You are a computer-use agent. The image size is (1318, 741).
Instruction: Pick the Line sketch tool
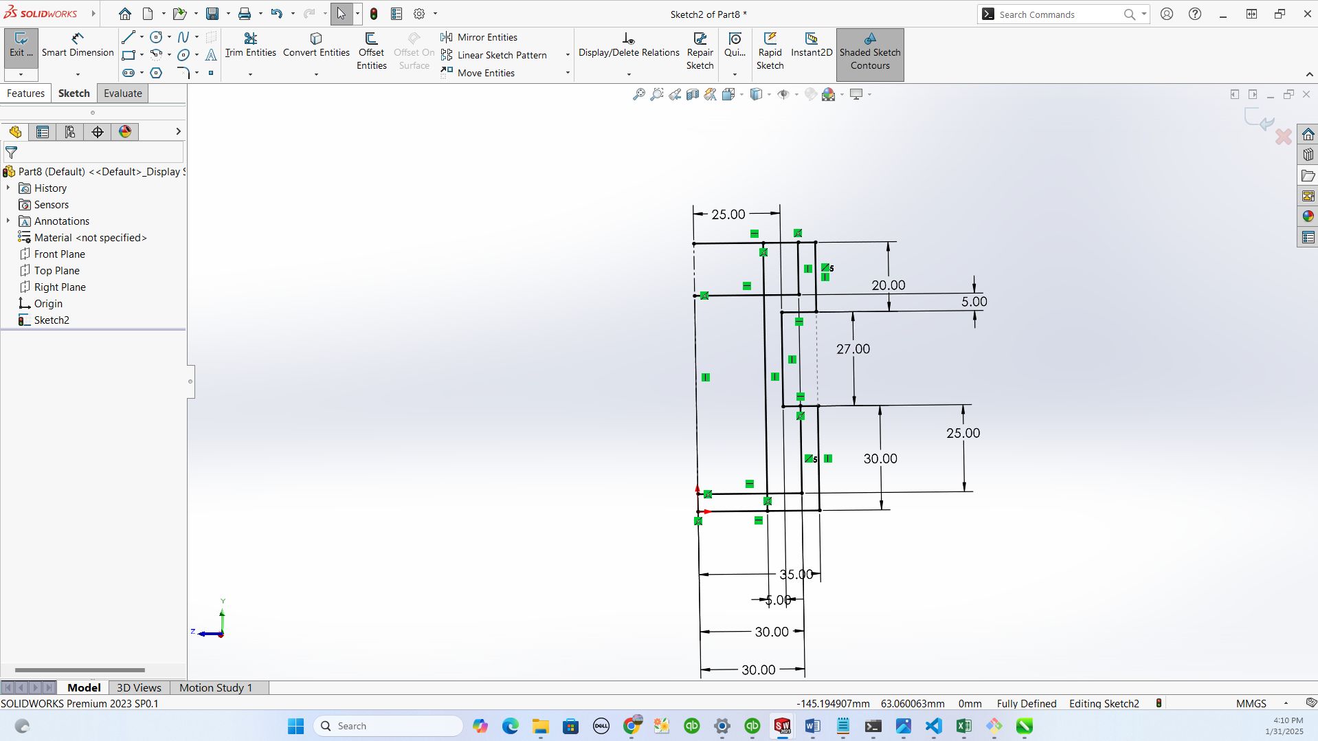coord(128,37)
